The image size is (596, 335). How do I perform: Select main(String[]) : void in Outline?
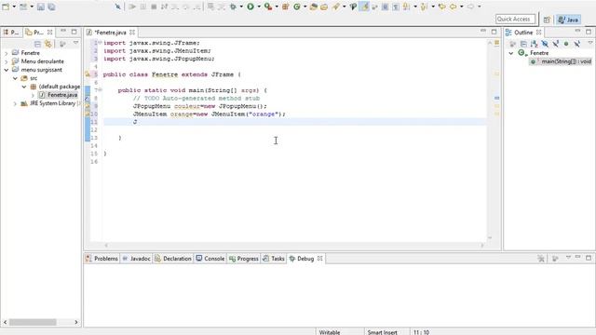click(x=561, y=61)
